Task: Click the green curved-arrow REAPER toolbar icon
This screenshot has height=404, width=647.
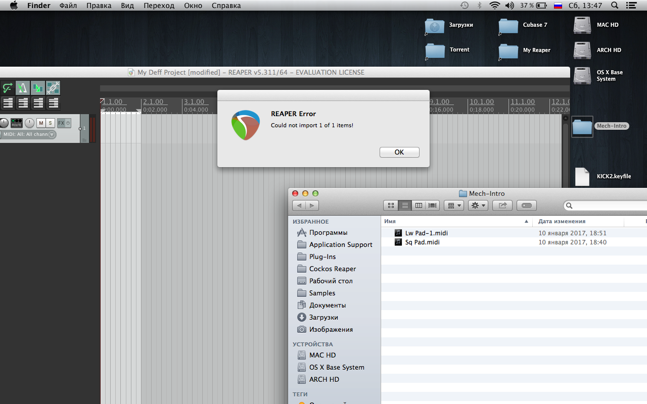Action: click(8, 88)
